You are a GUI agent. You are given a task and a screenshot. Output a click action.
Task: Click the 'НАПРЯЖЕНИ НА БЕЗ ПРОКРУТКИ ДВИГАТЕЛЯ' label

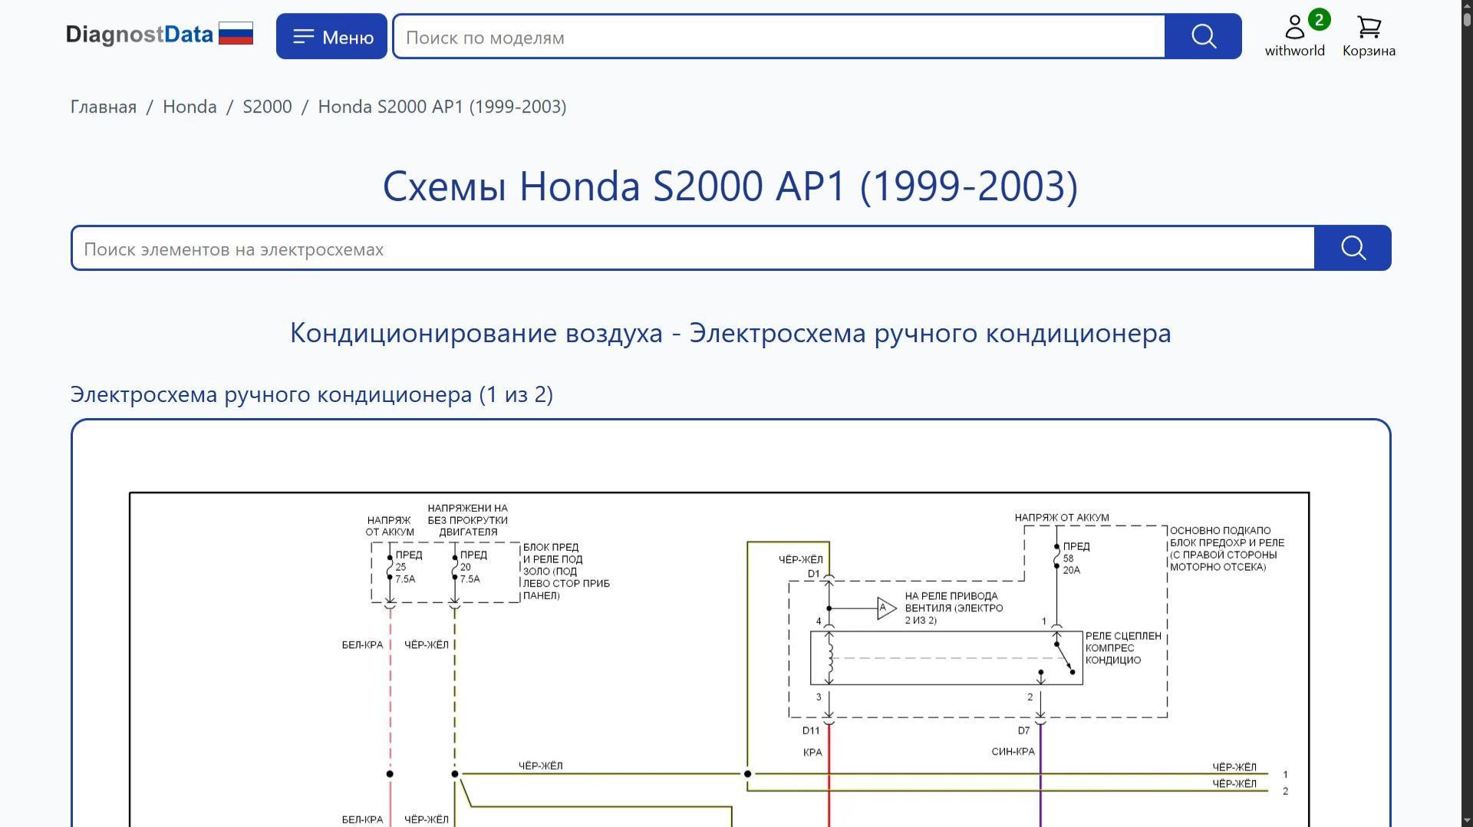pyautogui.click(x=467, y=520)
